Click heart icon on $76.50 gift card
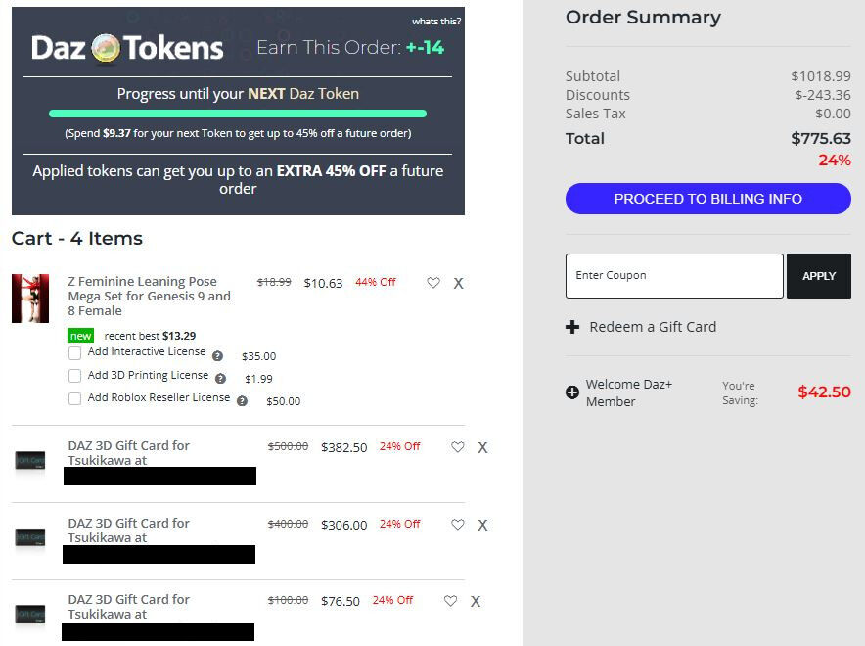 451,601
